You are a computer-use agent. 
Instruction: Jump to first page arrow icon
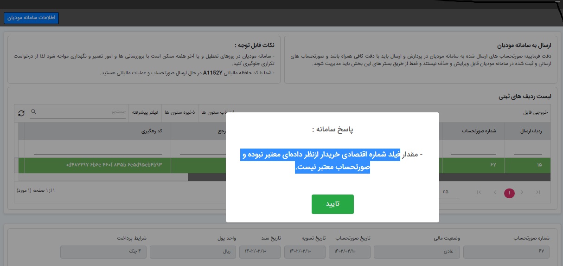click(479, 192)
